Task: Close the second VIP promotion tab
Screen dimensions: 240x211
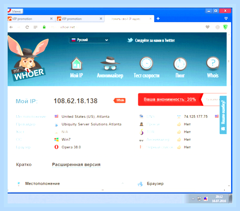Action: coord(101,19)
